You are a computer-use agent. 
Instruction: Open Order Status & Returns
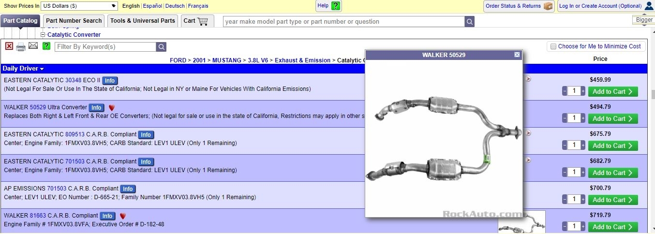coord(519,6)
